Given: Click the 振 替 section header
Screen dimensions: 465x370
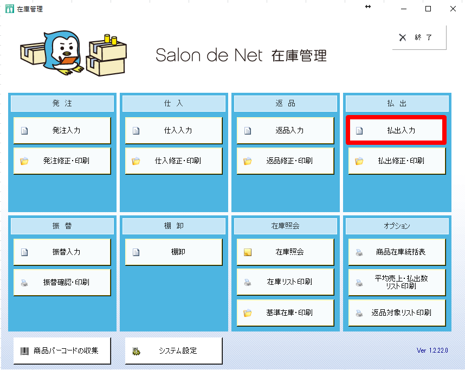Looking at the screenshot, I should point(62,226).
